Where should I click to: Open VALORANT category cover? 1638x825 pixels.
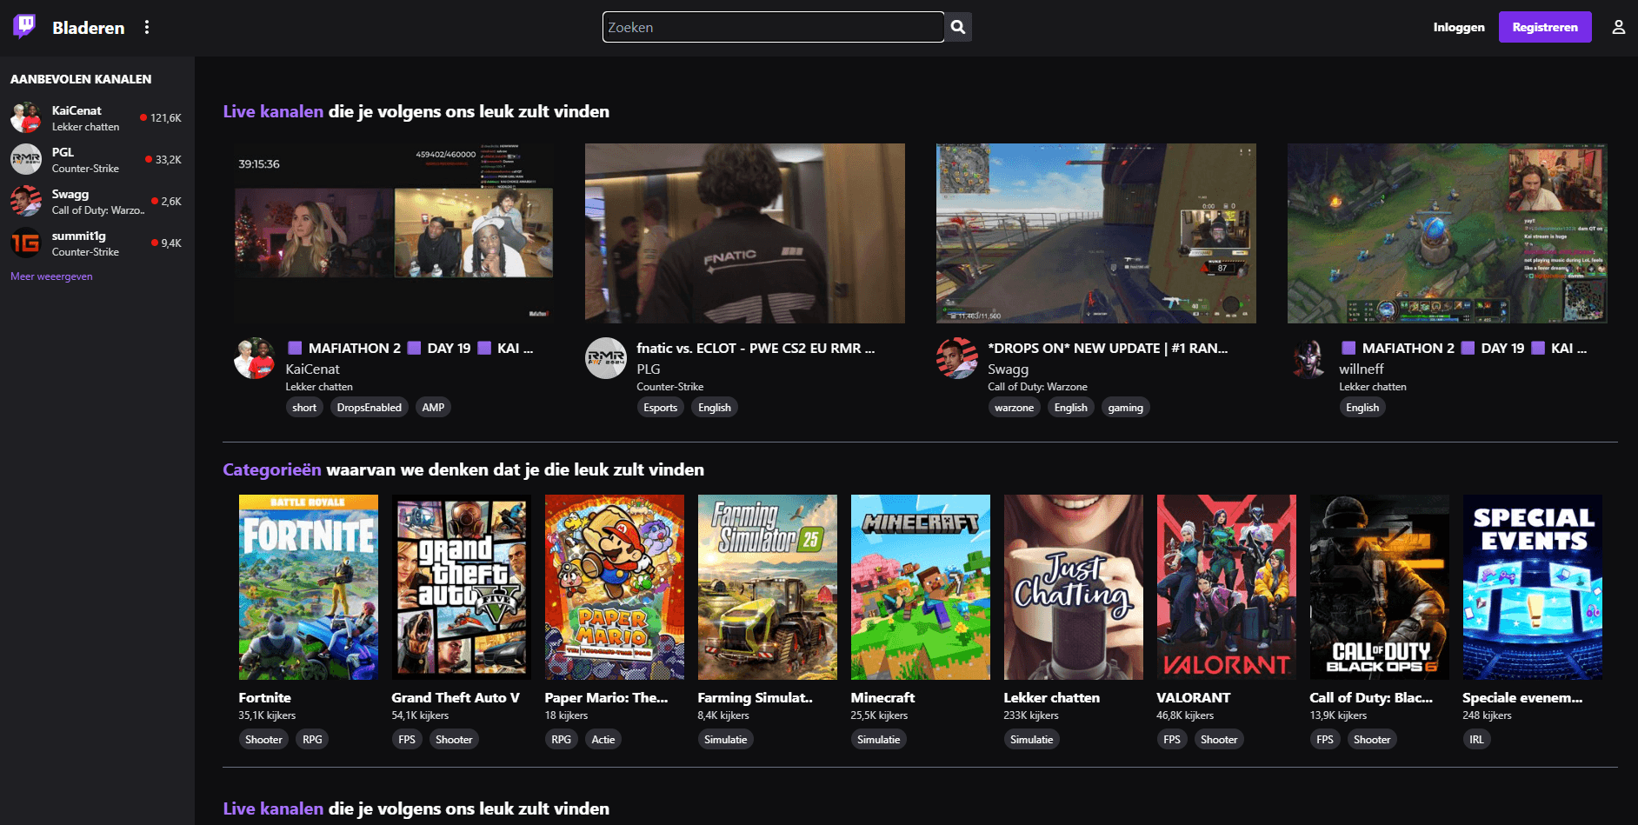[x=1227, y=588]
